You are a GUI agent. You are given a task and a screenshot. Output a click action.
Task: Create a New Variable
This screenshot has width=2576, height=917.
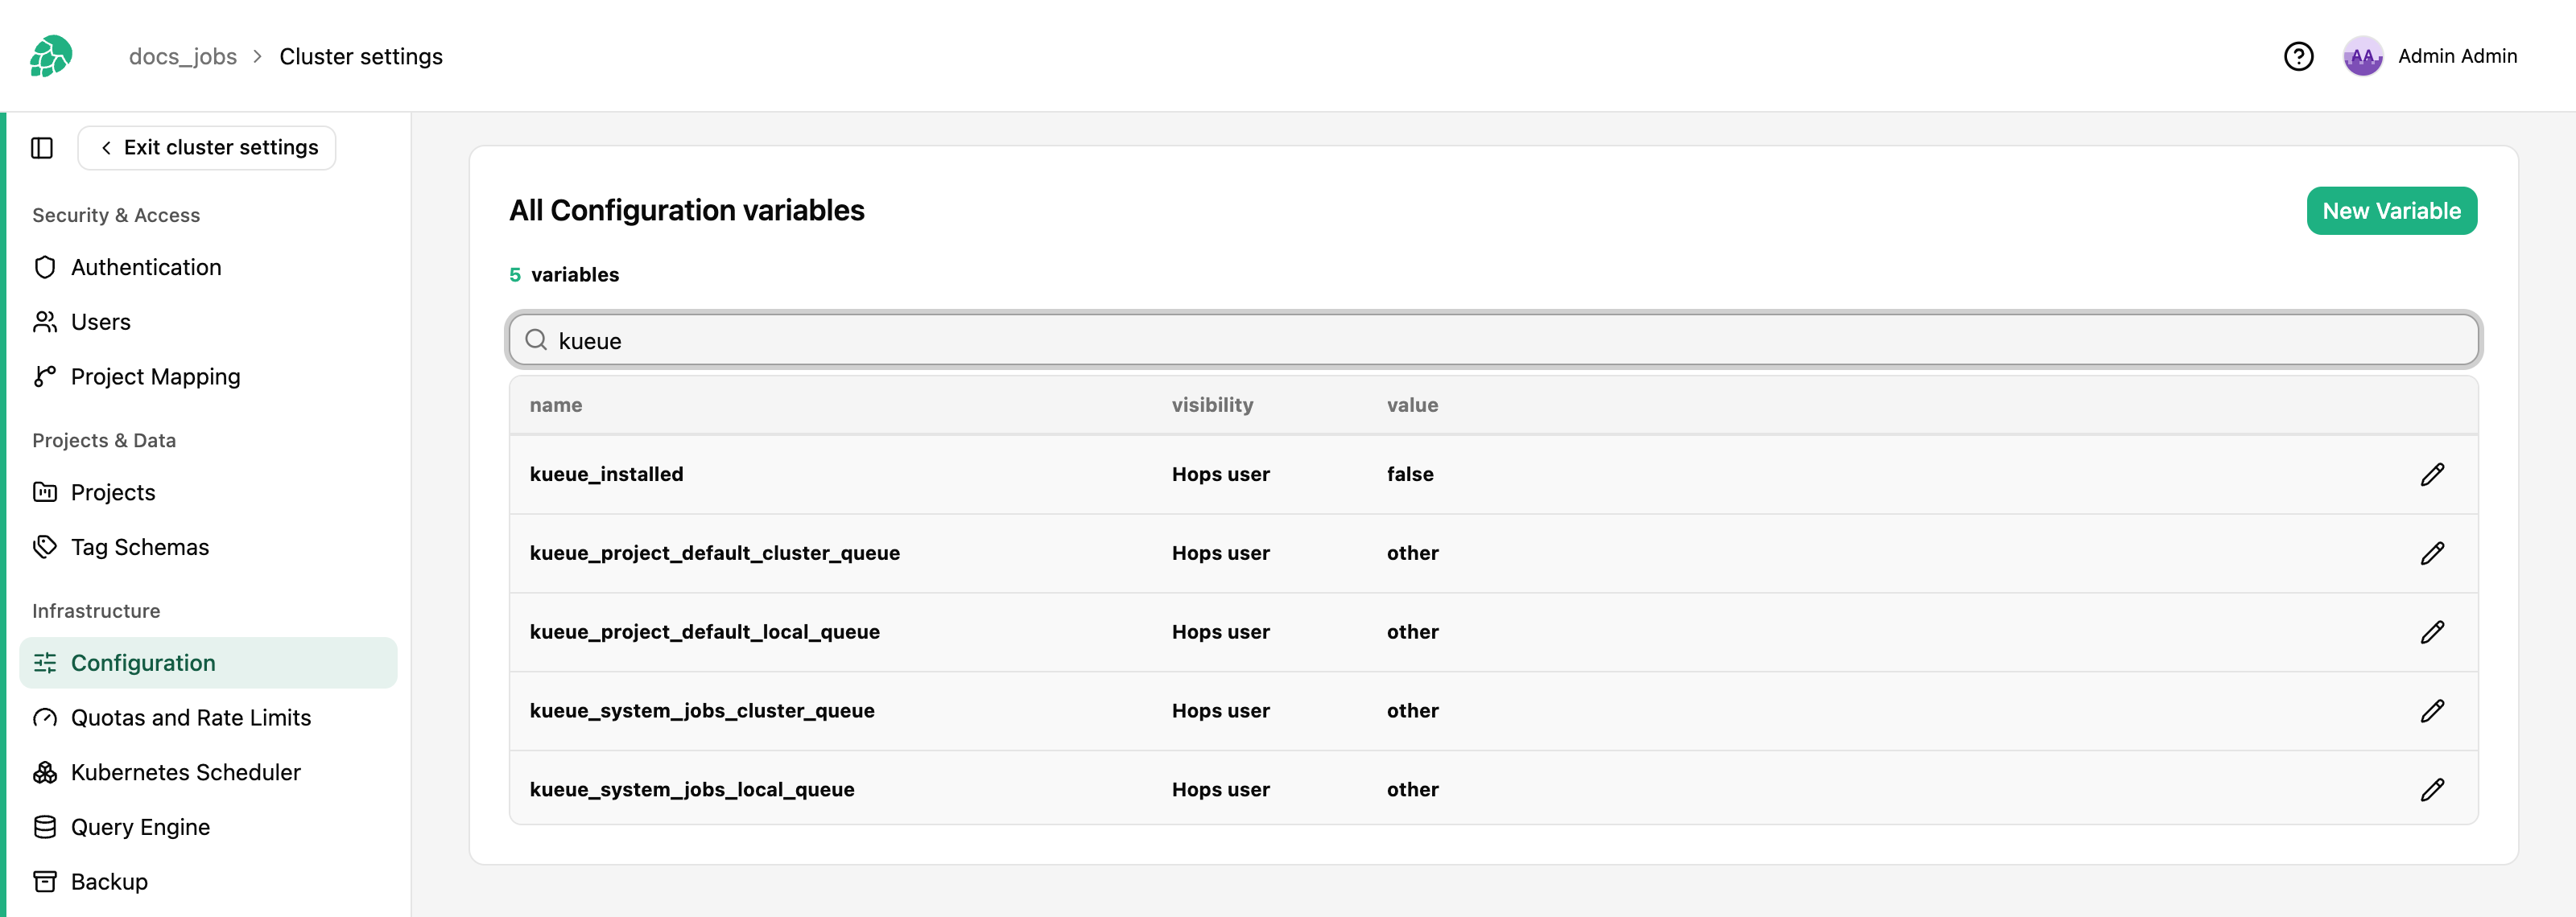click(2391, 211)
